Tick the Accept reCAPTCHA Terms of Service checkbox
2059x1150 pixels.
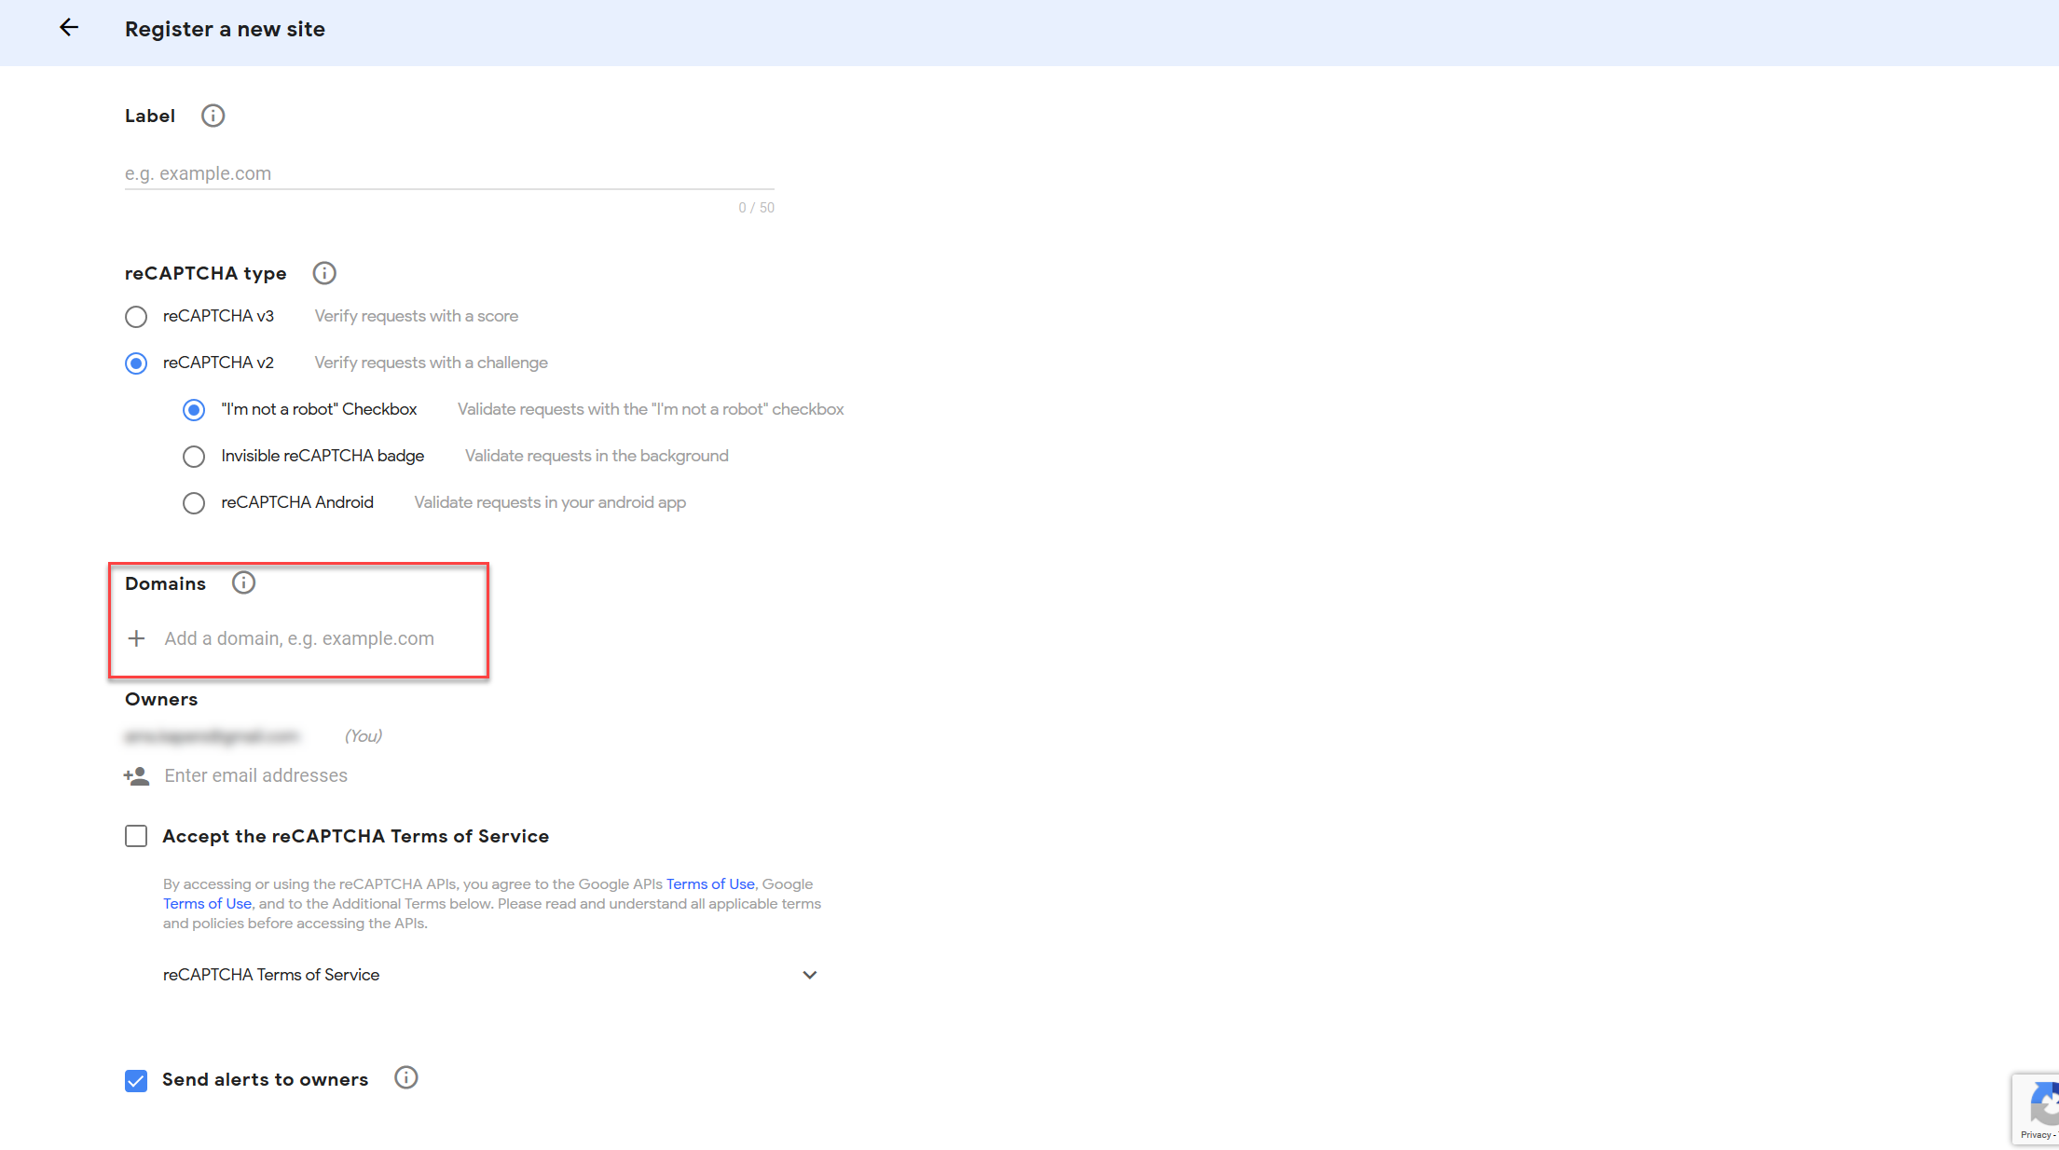136,836
